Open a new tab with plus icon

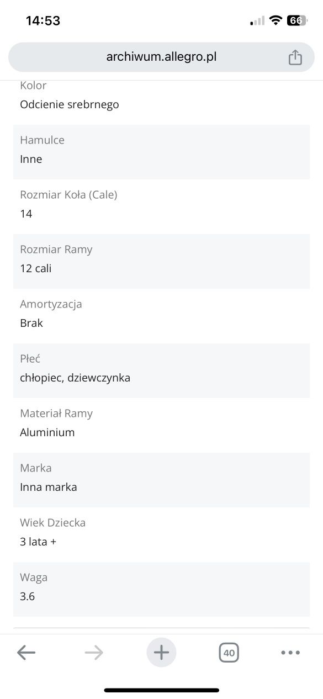pos(161,653)
